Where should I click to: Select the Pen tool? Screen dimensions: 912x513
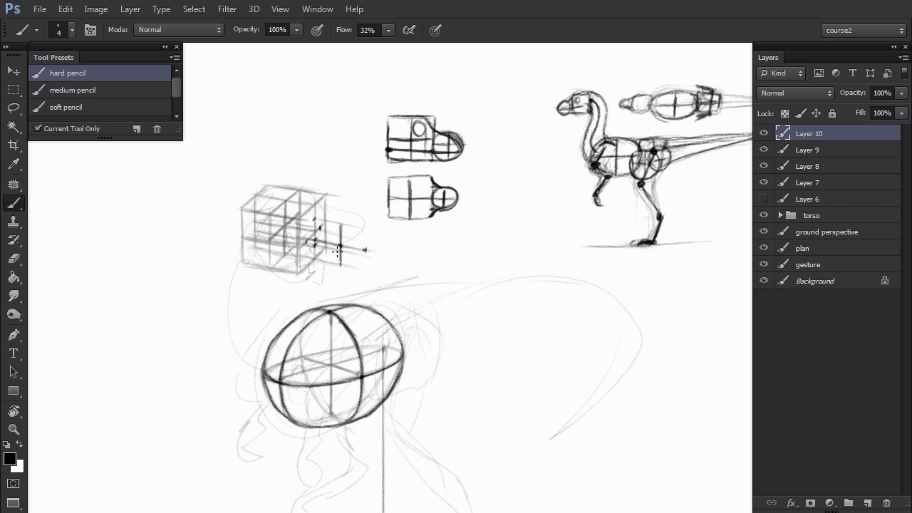pos(14,335)
